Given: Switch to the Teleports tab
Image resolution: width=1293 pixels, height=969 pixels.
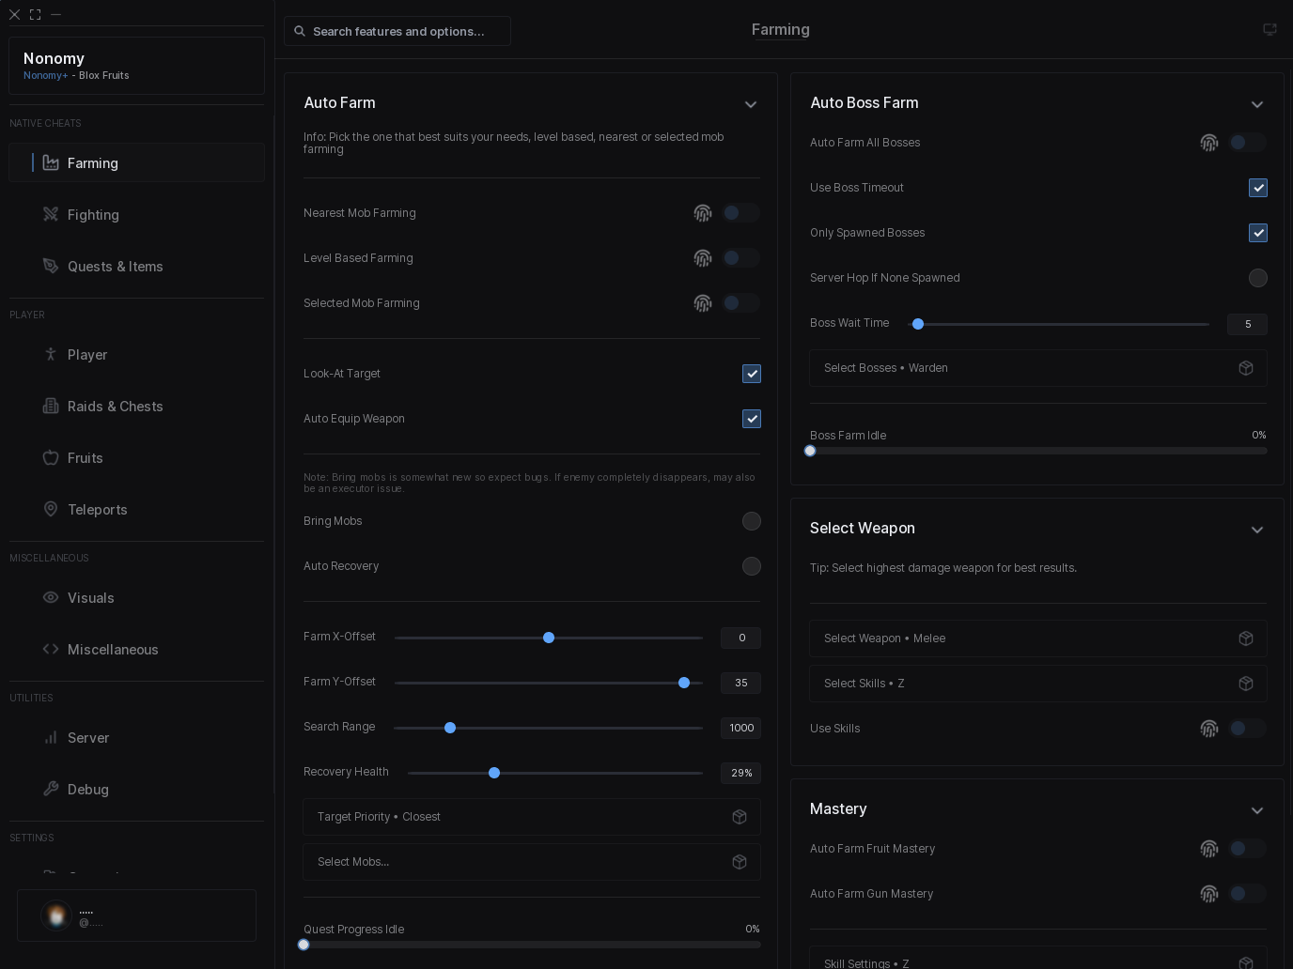Looking at the screenshot, I should (x=137, y=509).
